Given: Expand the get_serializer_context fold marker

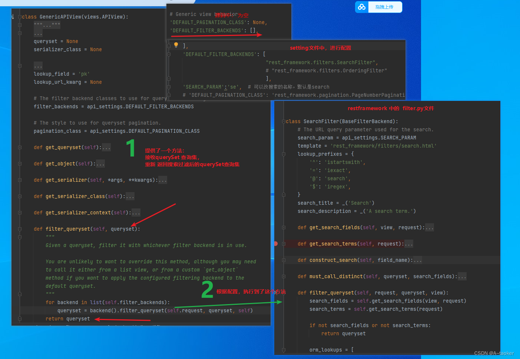Looking at the screenshot, I should pyautogui.click(x=20, y=213).
